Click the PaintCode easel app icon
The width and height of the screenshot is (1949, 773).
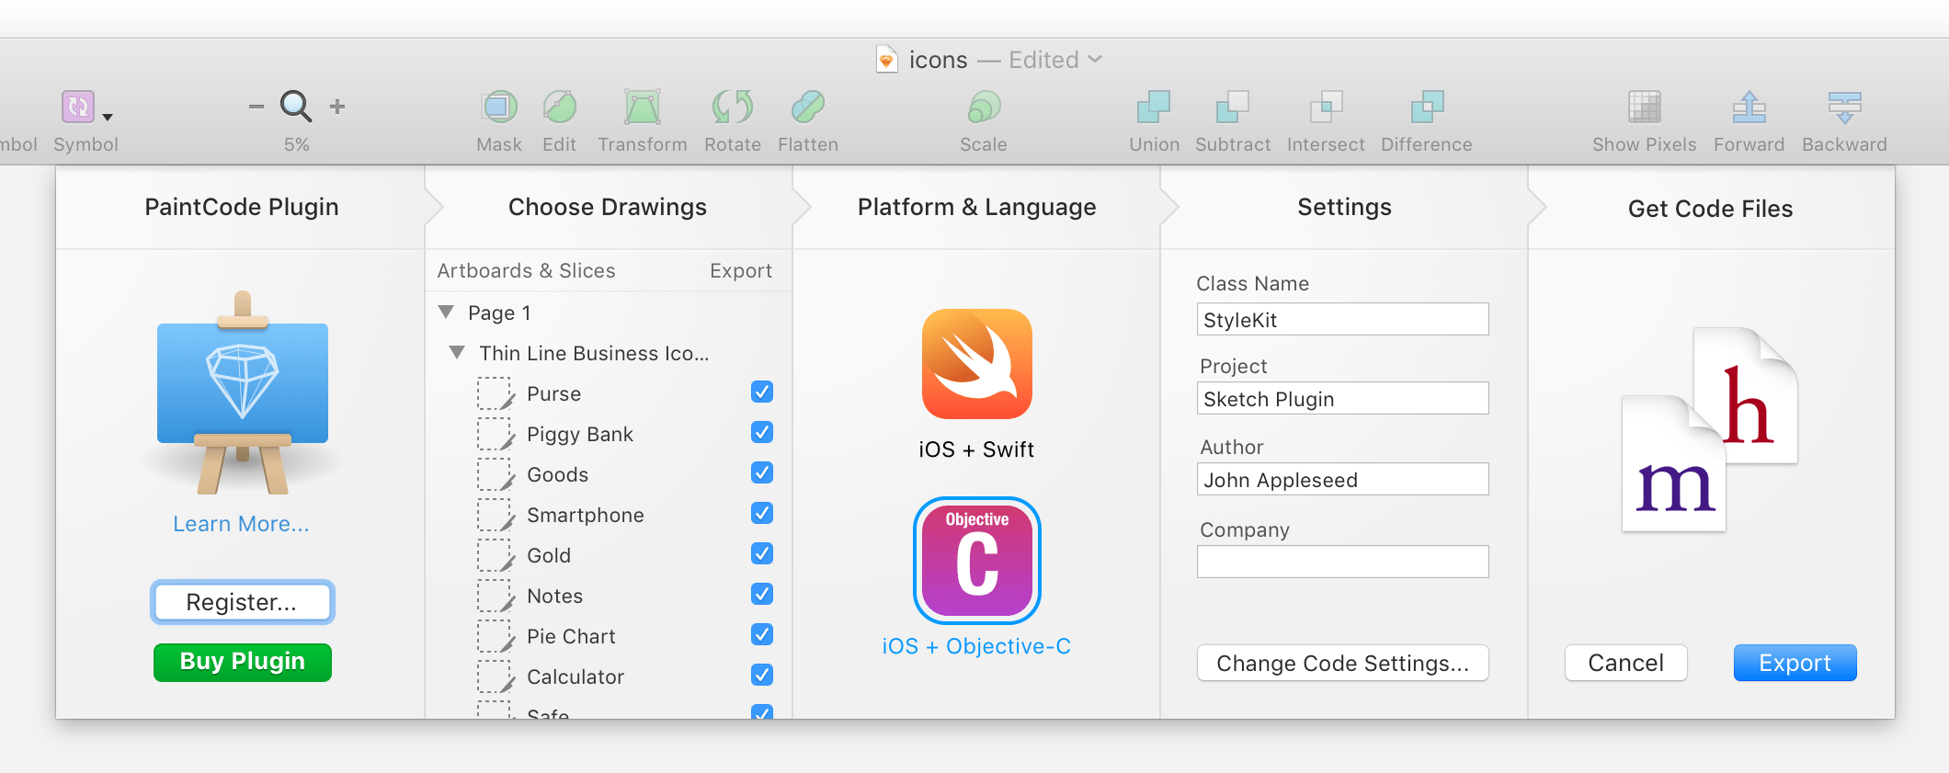click(x=242, y=393)
